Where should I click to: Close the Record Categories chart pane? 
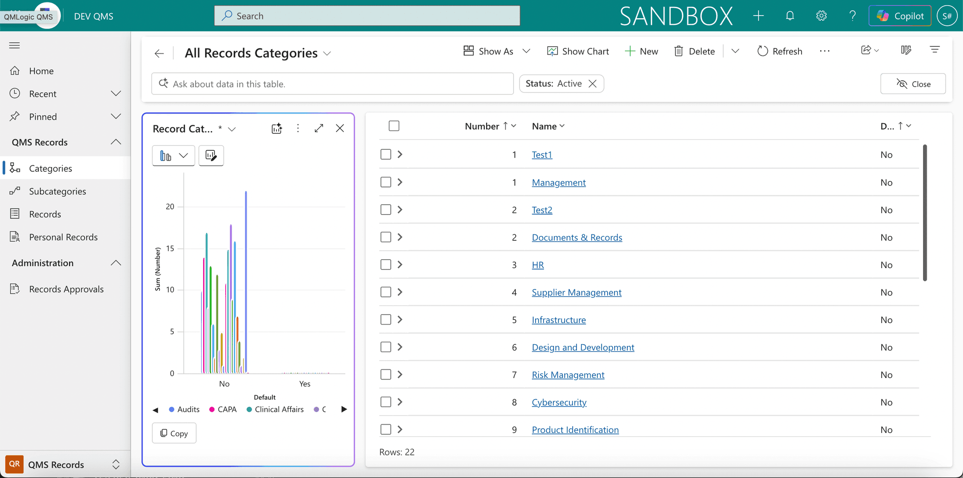click(x=340, y=128)
